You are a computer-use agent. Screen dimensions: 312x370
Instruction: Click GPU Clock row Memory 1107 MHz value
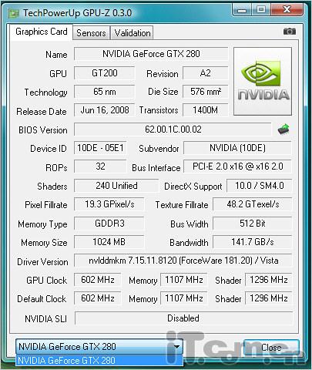pyautogui.click(x=184, y=279)
